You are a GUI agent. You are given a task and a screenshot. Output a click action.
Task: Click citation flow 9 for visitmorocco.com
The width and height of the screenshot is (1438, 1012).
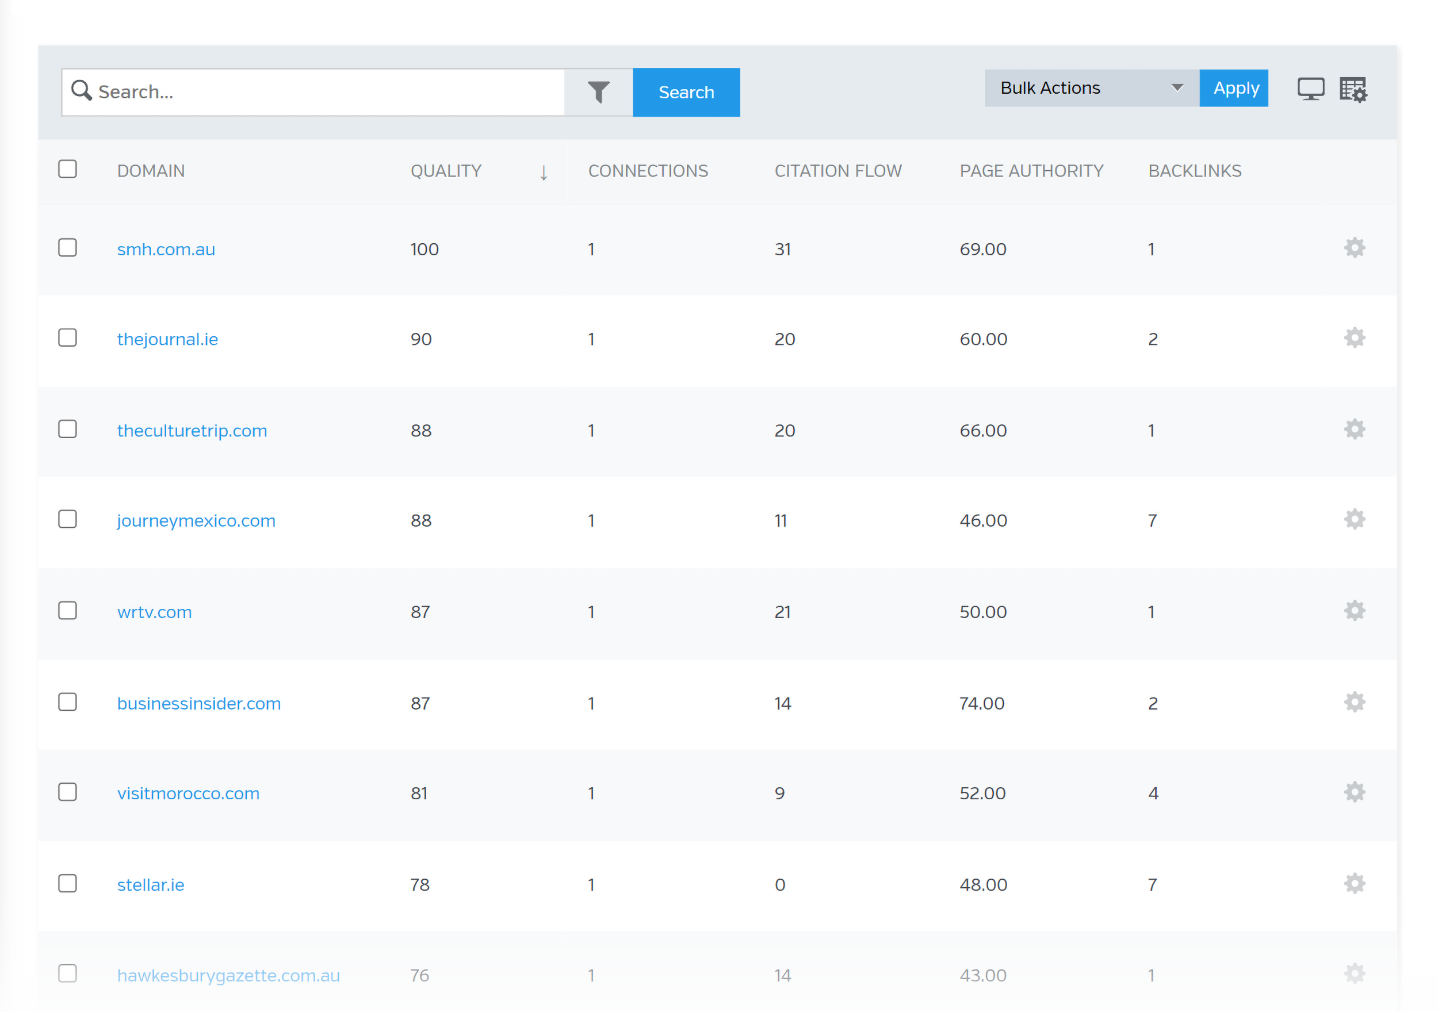(x=780, y=794)
